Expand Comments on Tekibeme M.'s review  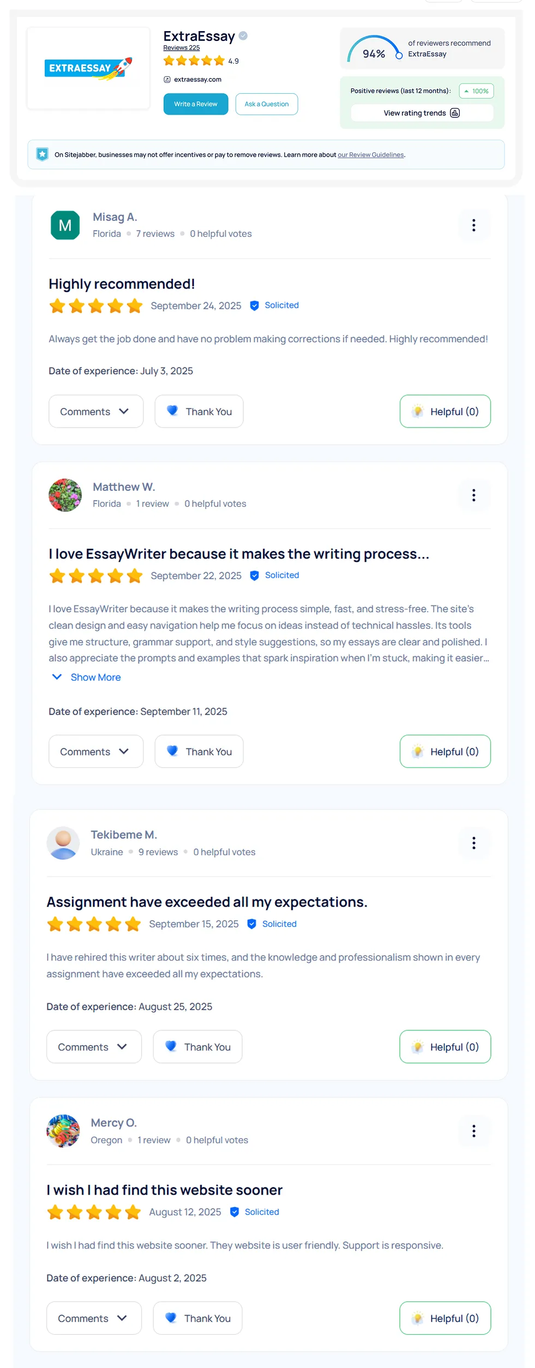coord(94,1047)
